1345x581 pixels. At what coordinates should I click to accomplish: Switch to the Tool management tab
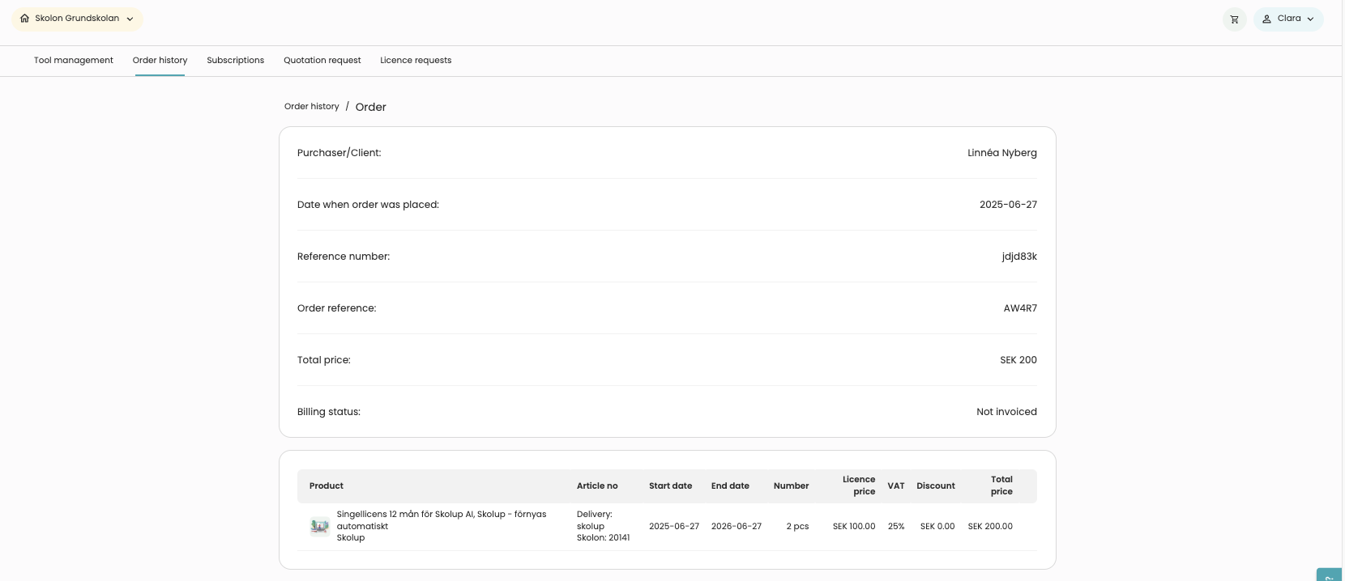click(74, 61)
